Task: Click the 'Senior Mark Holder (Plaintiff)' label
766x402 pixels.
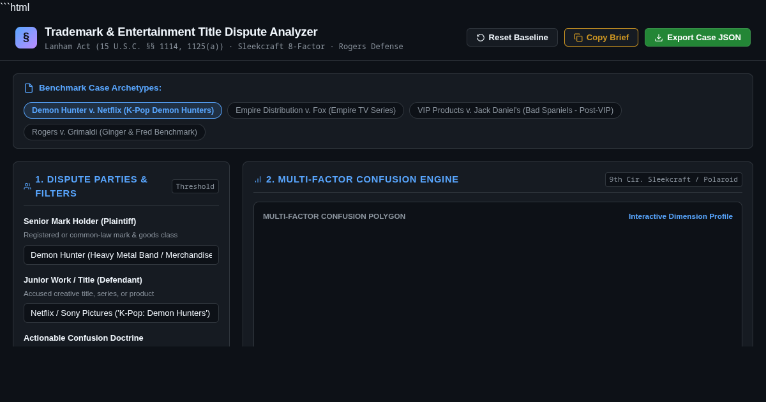Action: 80,221
